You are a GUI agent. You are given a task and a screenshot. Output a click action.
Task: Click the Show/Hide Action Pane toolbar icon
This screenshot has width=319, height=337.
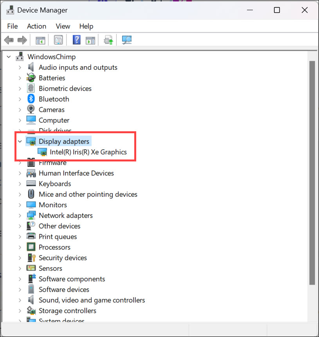pyautogui.click(x=90, y=40)
